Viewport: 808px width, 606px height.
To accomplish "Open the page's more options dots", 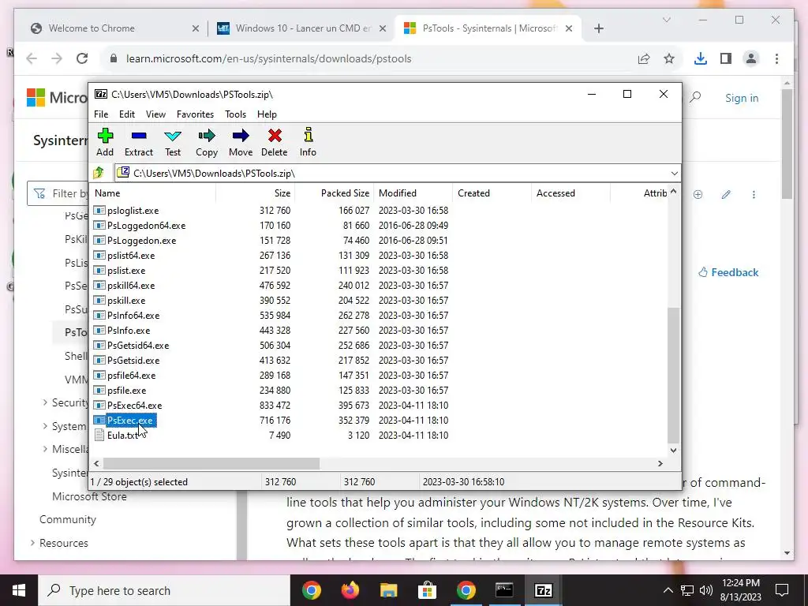I will click(x=754, y=194).
